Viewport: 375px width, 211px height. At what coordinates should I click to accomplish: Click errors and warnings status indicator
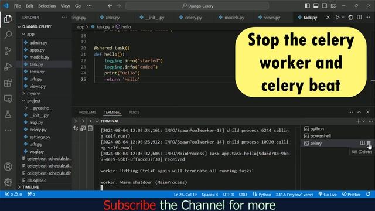(x=13, y=194)
